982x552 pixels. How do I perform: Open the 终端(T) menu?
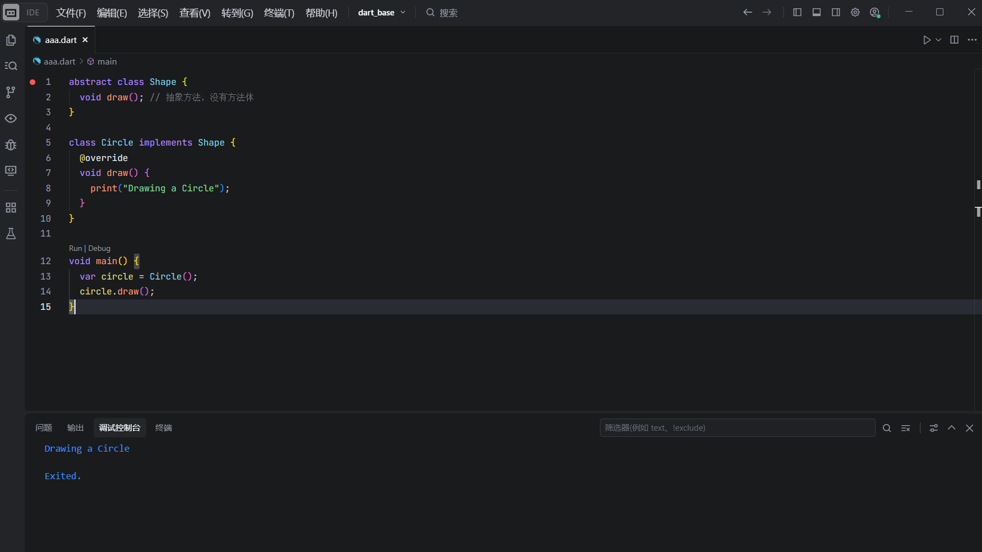279,13
